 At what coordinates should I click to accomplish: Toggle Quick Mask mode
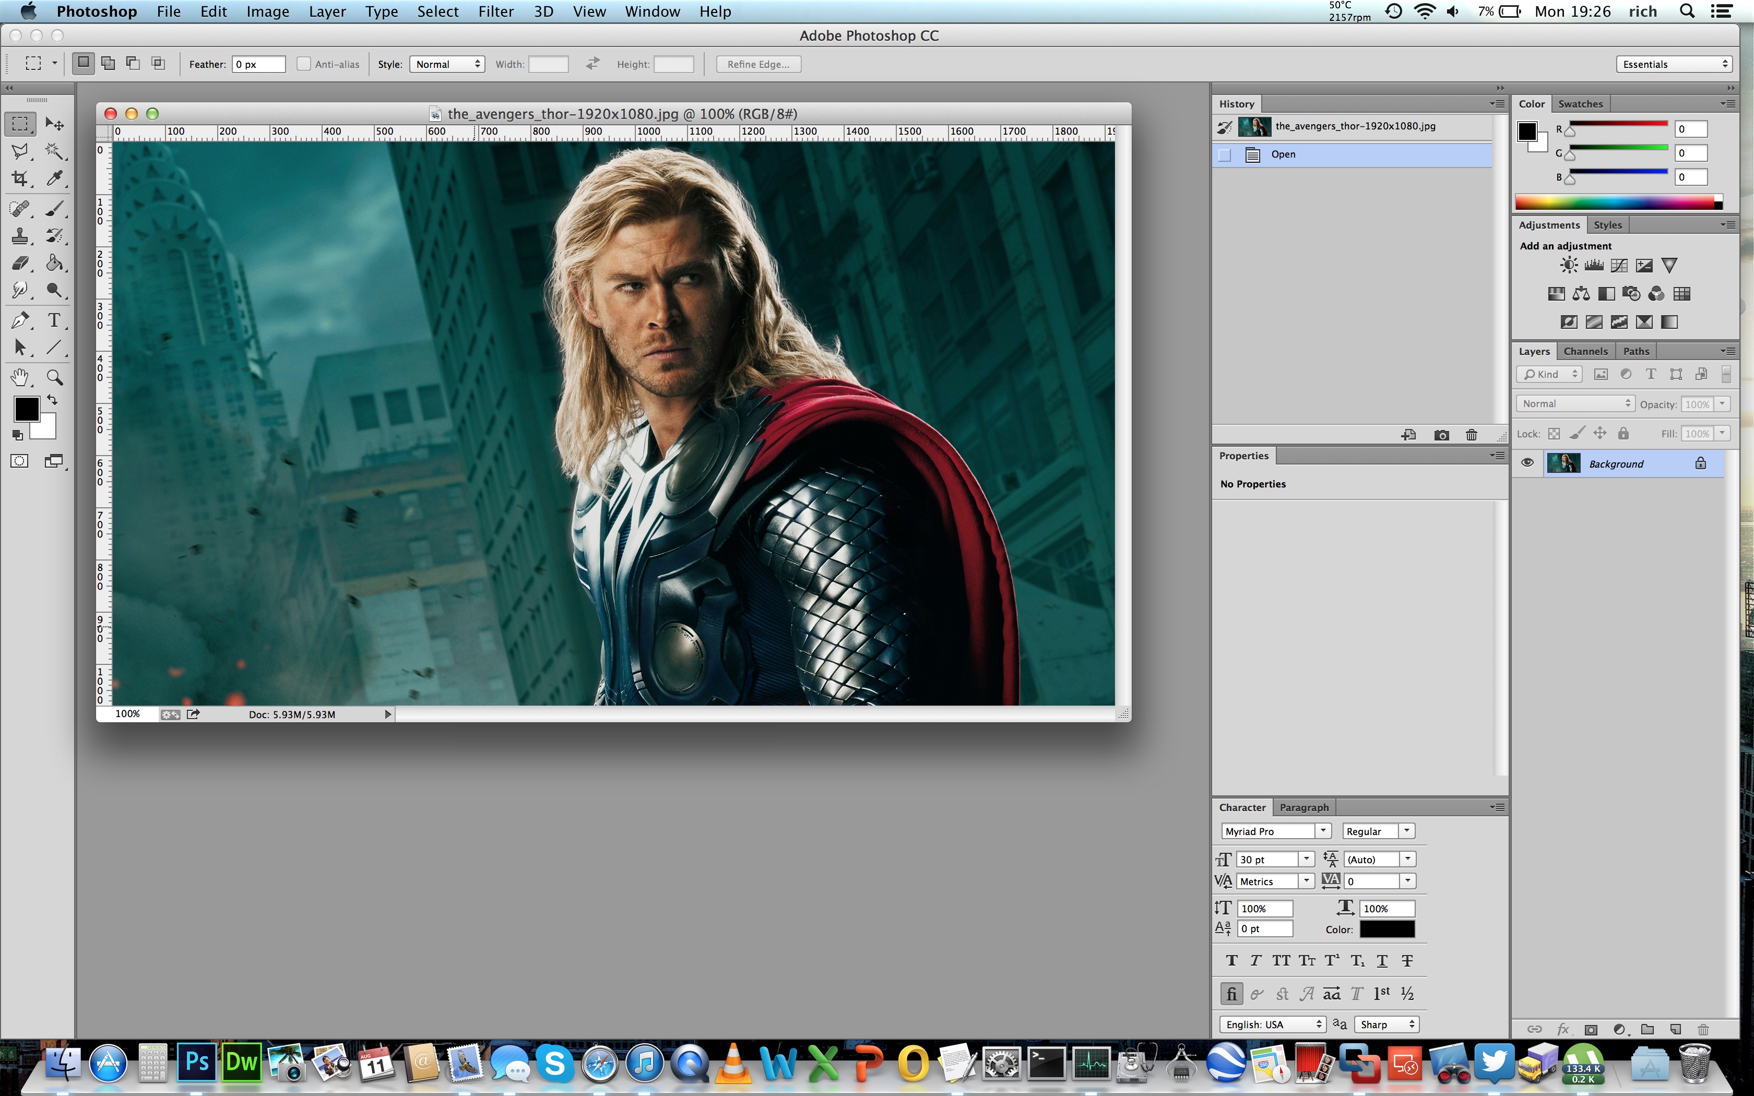point(19,461)
